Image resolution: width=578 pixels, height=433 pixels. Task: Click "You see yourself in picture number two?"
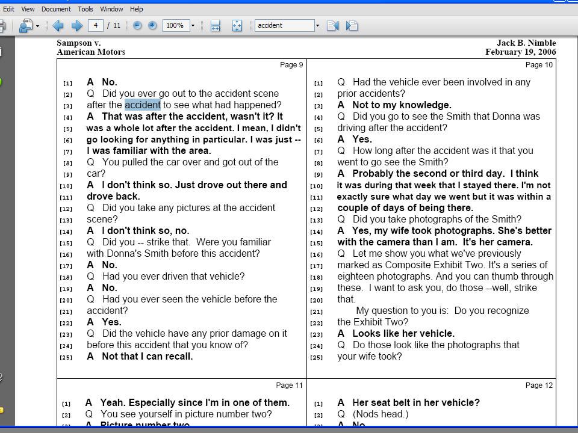(186, 414)
